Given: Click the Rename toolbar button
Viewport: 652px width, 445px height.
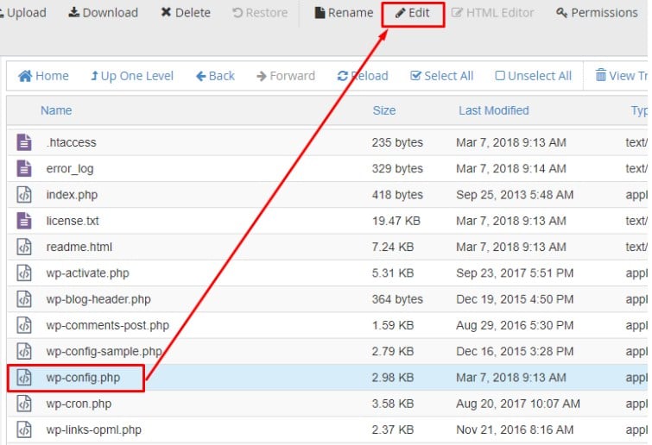Looking at the screenshot, I should [x=344, y=13].
